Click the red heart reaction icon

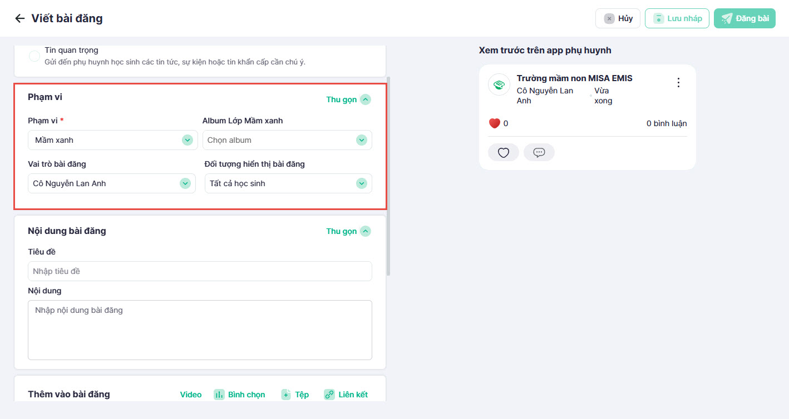tap(494, 123)
